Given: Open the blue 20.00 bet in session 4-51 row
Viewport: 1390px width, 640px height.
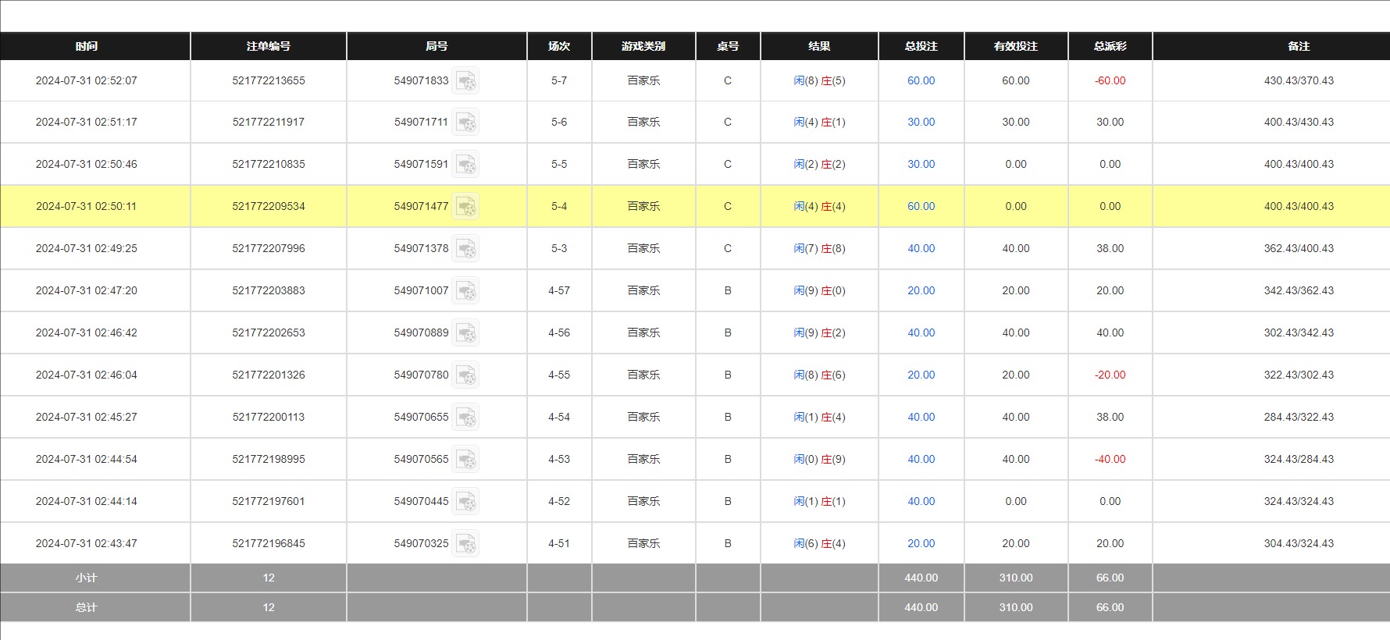Looking at the screenshot, I should [921, 543].
